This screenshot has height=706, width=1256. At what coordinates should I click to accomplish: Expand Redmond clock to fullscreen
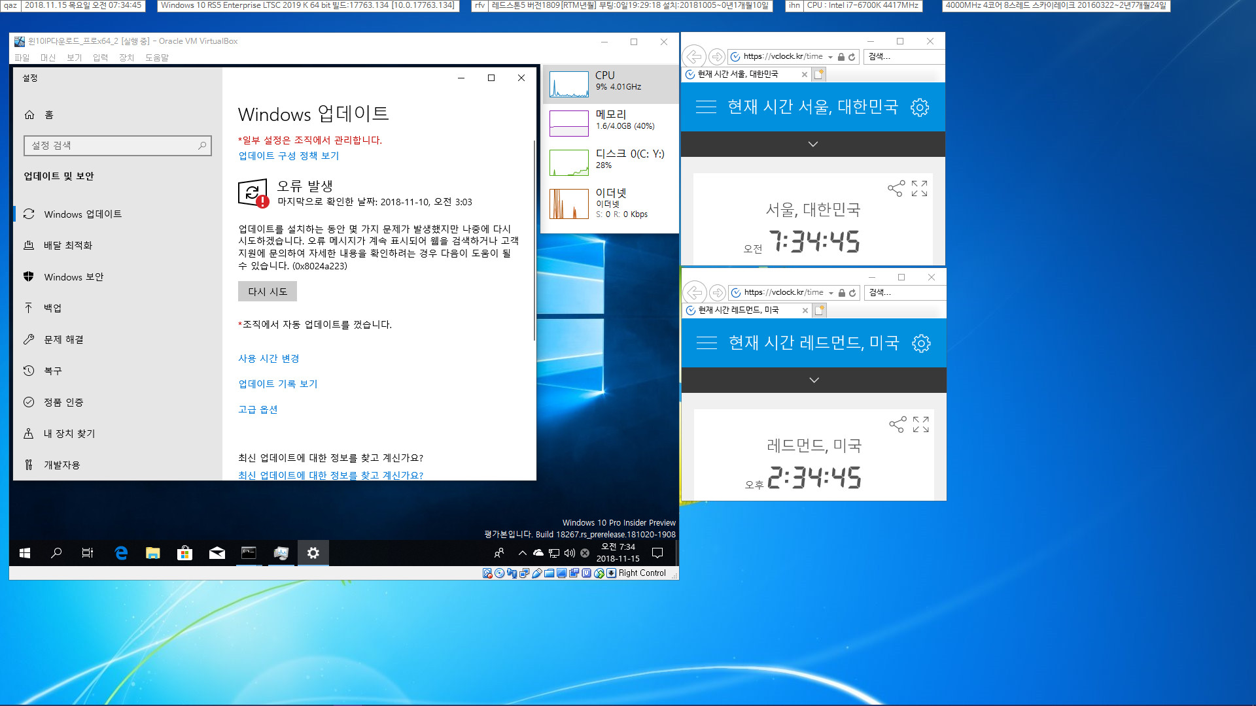click(x=921, y=425)
